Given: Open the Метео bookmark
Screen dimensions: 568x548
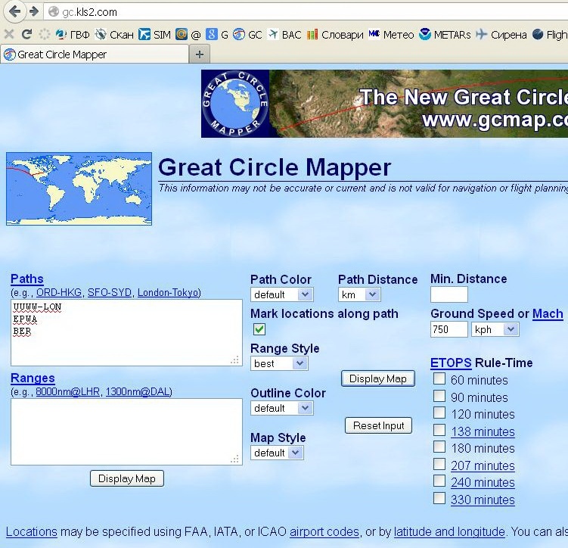Looking at the screenshot, I should [391, 34].
